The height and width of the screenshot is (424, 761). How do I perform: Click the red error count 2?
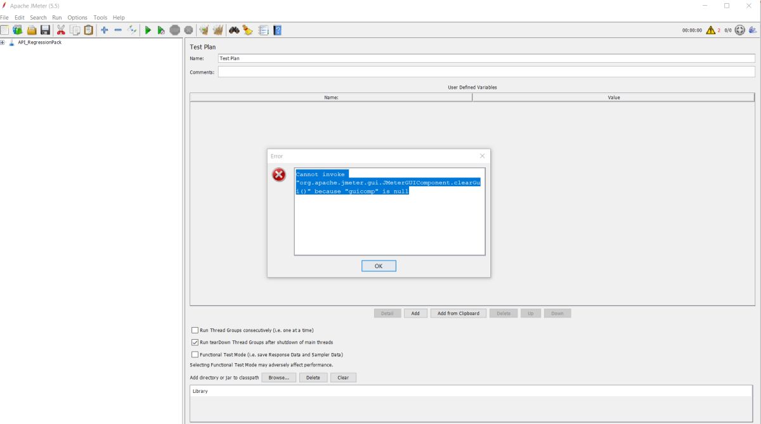719,30
